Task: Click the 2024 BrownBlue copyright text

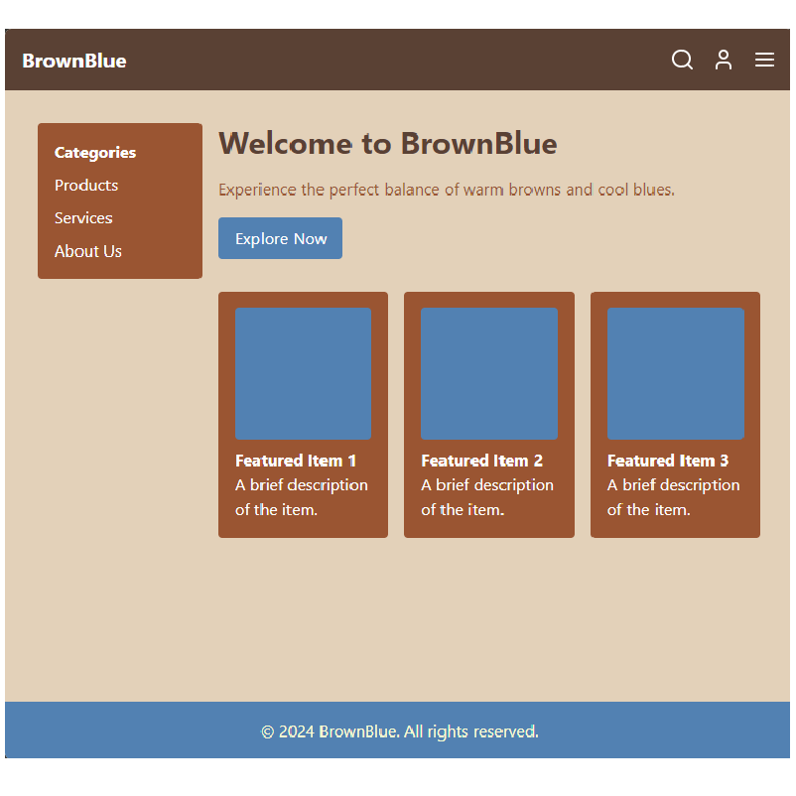Action: point(398,730)
